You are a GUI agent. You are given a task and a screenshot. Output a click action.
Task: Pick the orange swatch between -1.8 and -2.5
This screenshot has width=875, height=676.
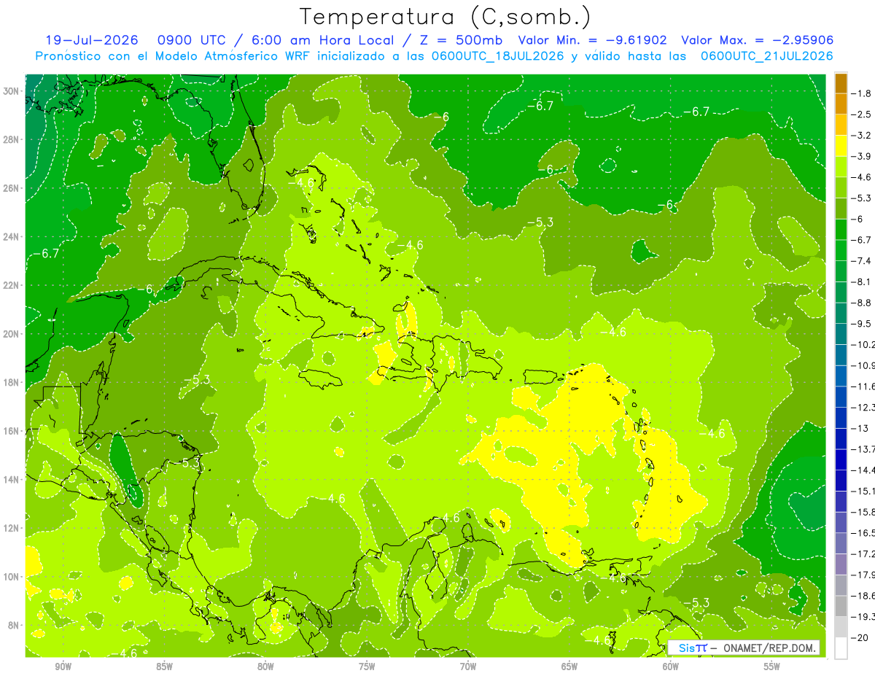(x=841, y=104)
